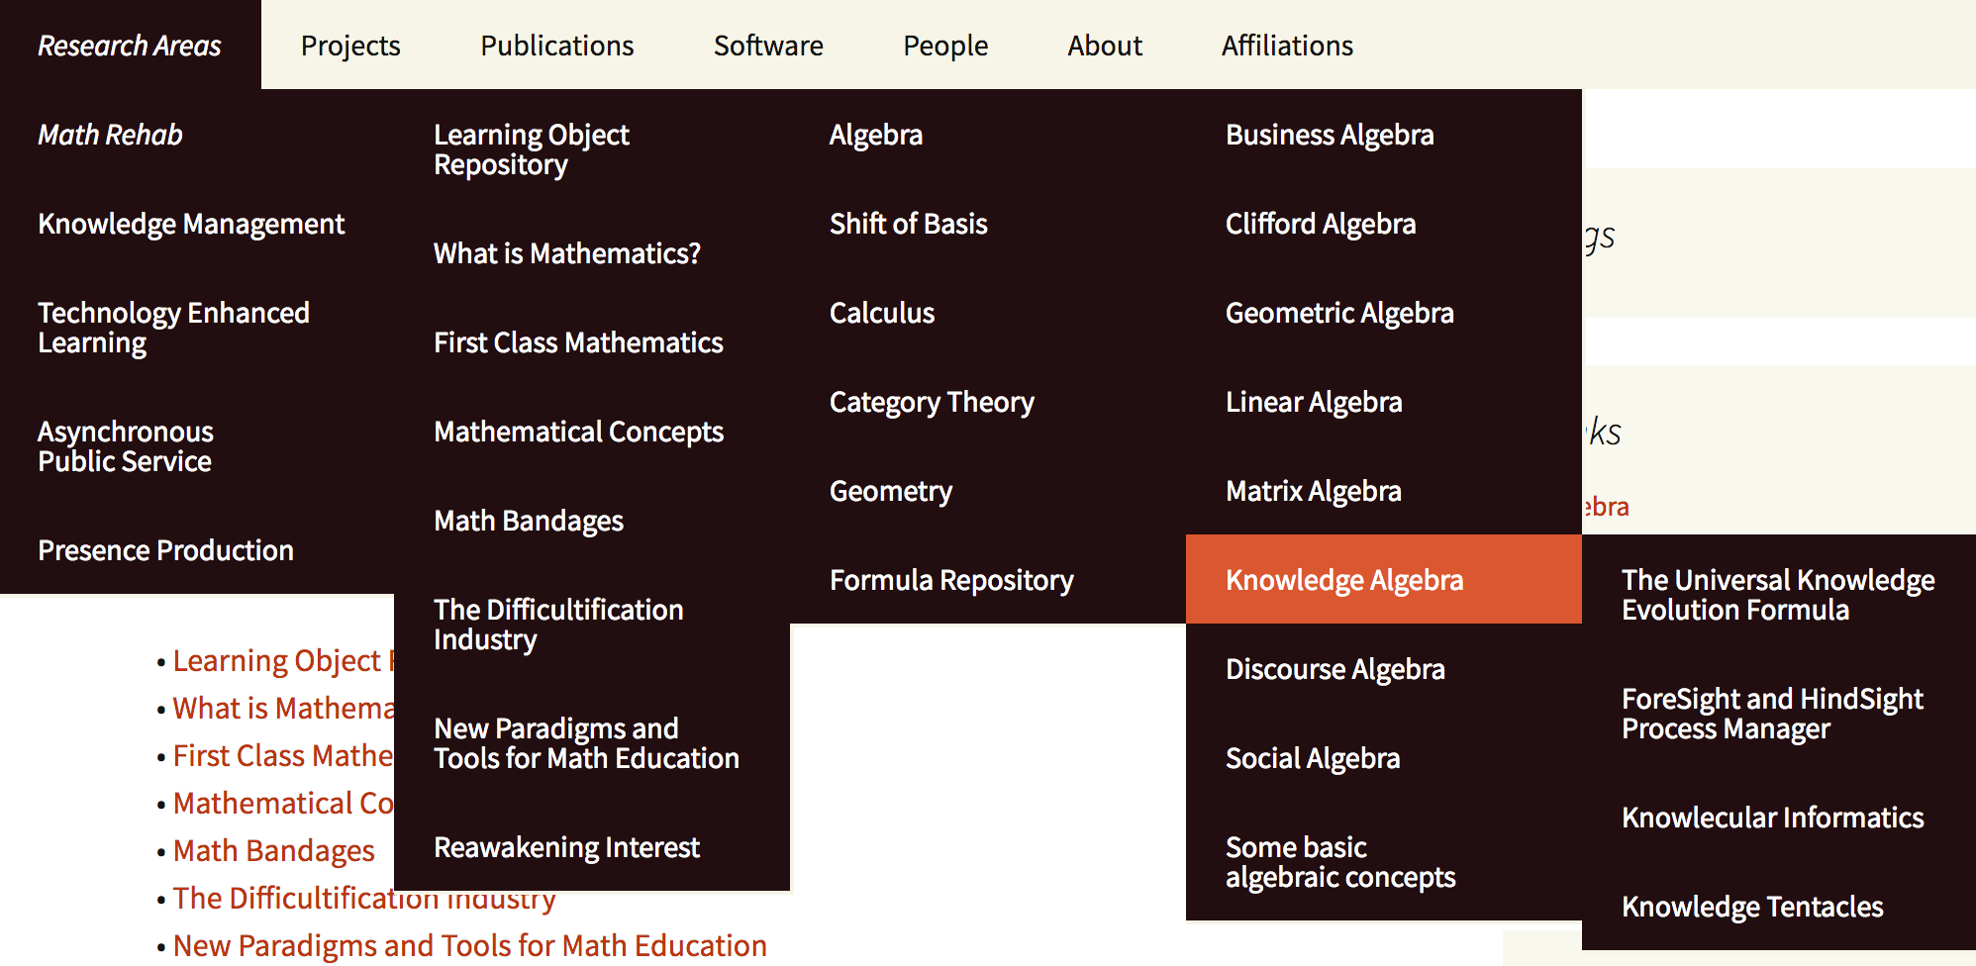Select Knowledge Management from the menu
Viewport: 1976px width, 966px height.
tap(191, 224)
